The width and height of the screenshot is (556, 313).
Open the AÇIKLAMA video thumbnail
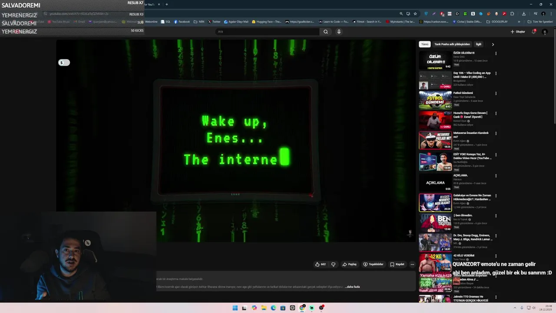(435, 183)
